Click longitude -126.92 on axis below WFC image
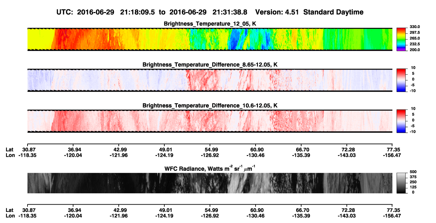Image resolution: width=436 pixels, height=223 pixels. pyautogui.click(x=210, y=216)
